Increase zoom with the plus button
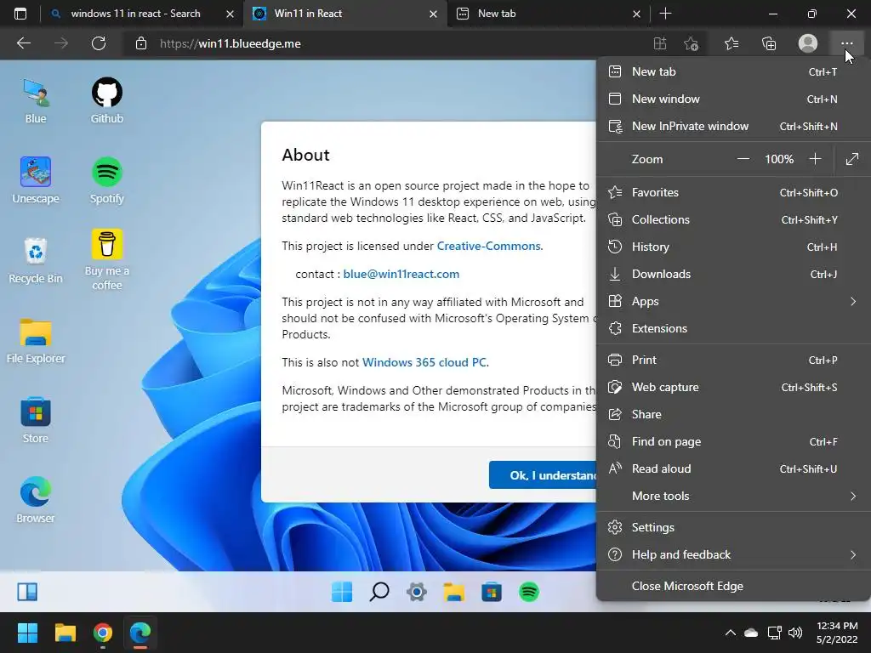The image size is (871, 653). [815, 159]
